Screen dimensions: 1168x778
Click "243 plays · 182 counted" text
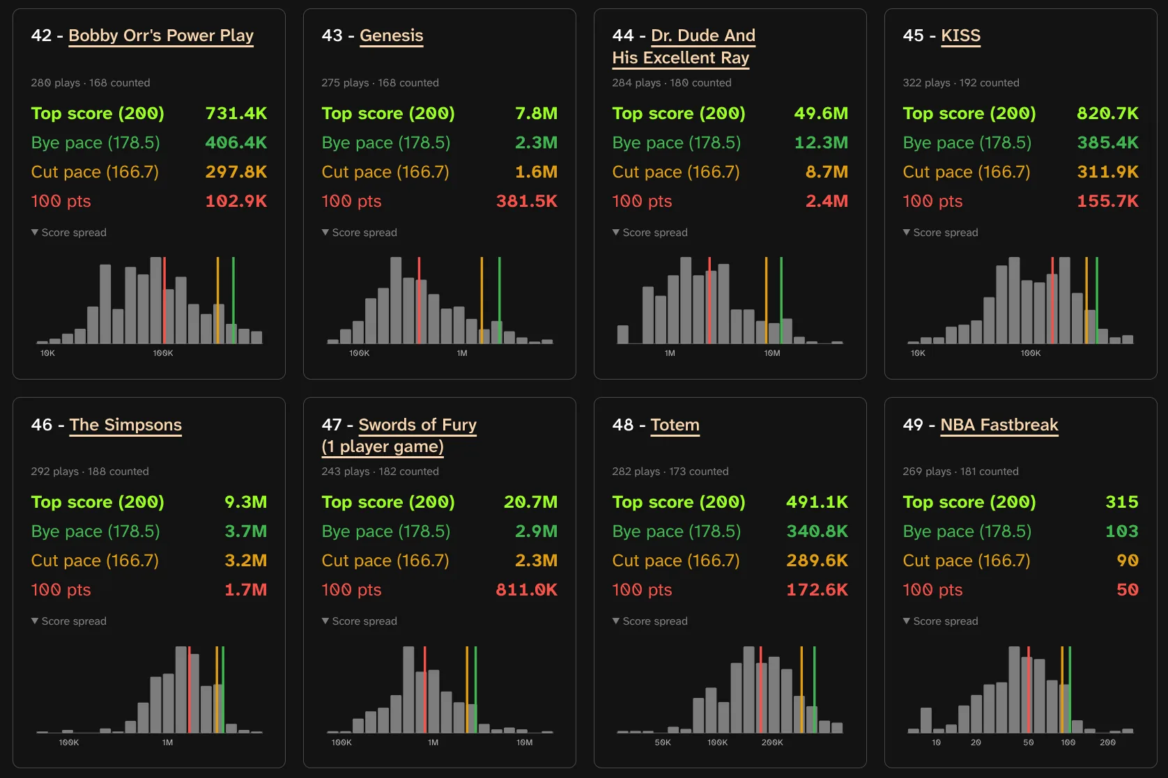tap(381, 472)
